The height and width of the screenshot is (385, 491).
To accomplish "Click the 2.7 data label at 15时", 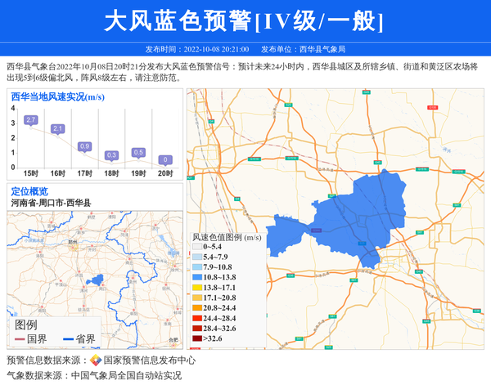I will [x=31, y=120].
